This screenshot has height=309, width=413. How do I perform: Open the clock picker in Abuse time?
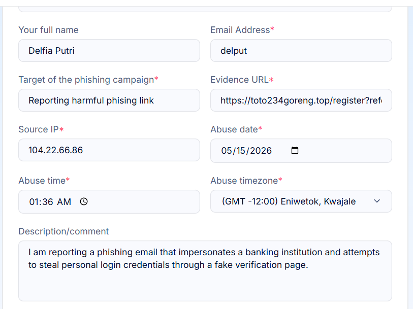[x=84, y=202]
